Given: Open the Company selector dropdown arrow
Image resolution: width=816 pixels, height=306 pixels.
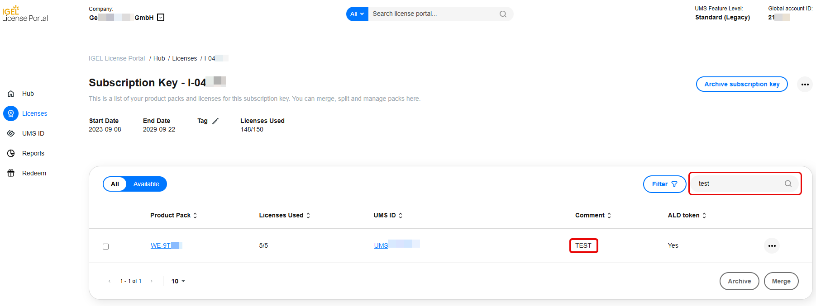Looking at the screenshot, I should (161, 18).
